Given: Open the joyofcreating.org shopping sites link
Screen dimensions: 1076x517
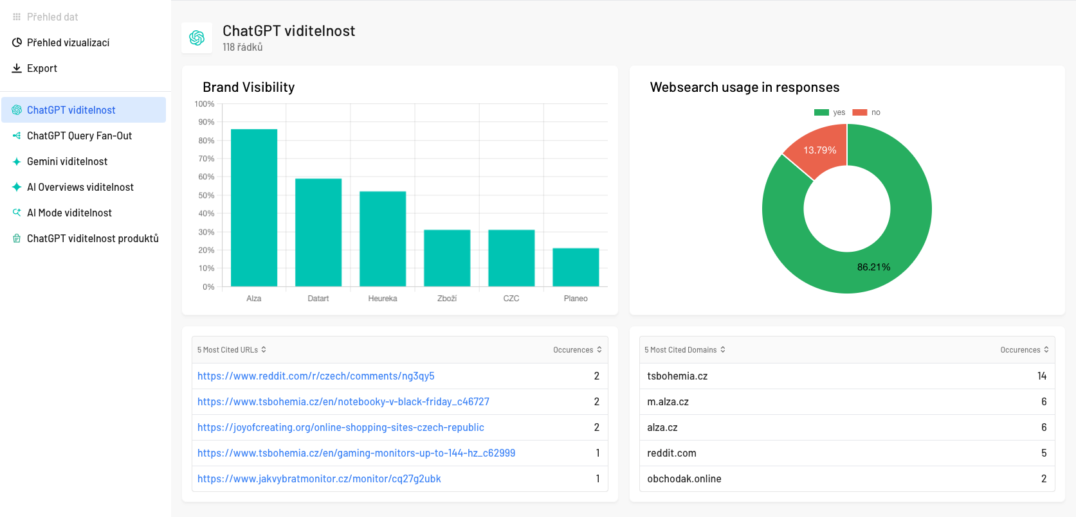Looking at the screenshot, I should [x=340, y=427].
